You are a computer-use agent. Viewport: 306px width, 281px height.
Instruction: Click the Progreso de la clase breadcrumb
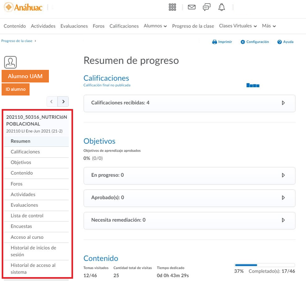point(17,41)
